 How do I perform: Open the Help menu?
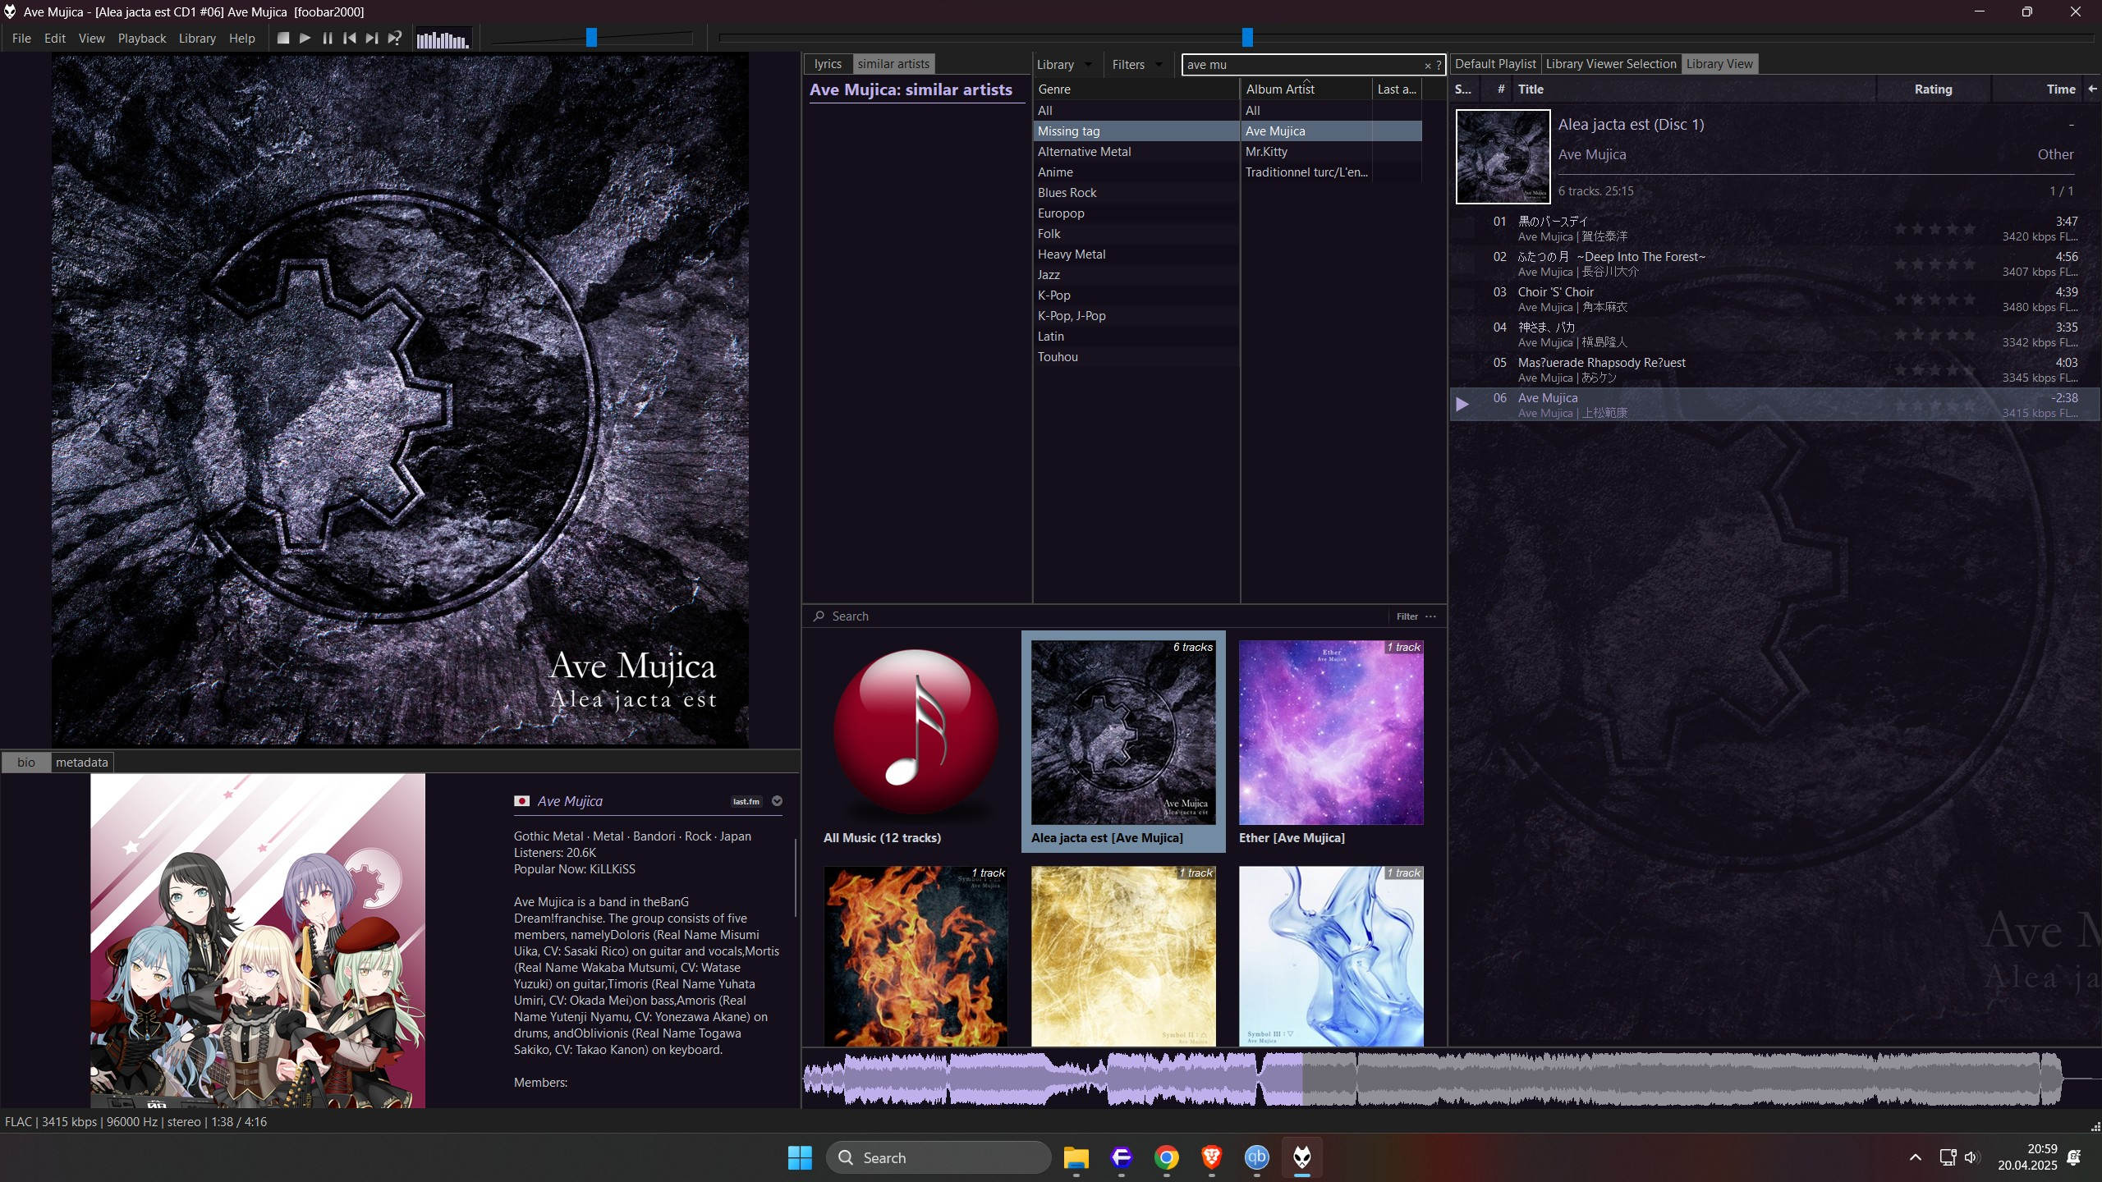241,38
